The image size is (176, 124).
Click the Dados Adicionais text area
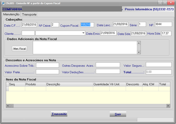click(x=85, y=48)
